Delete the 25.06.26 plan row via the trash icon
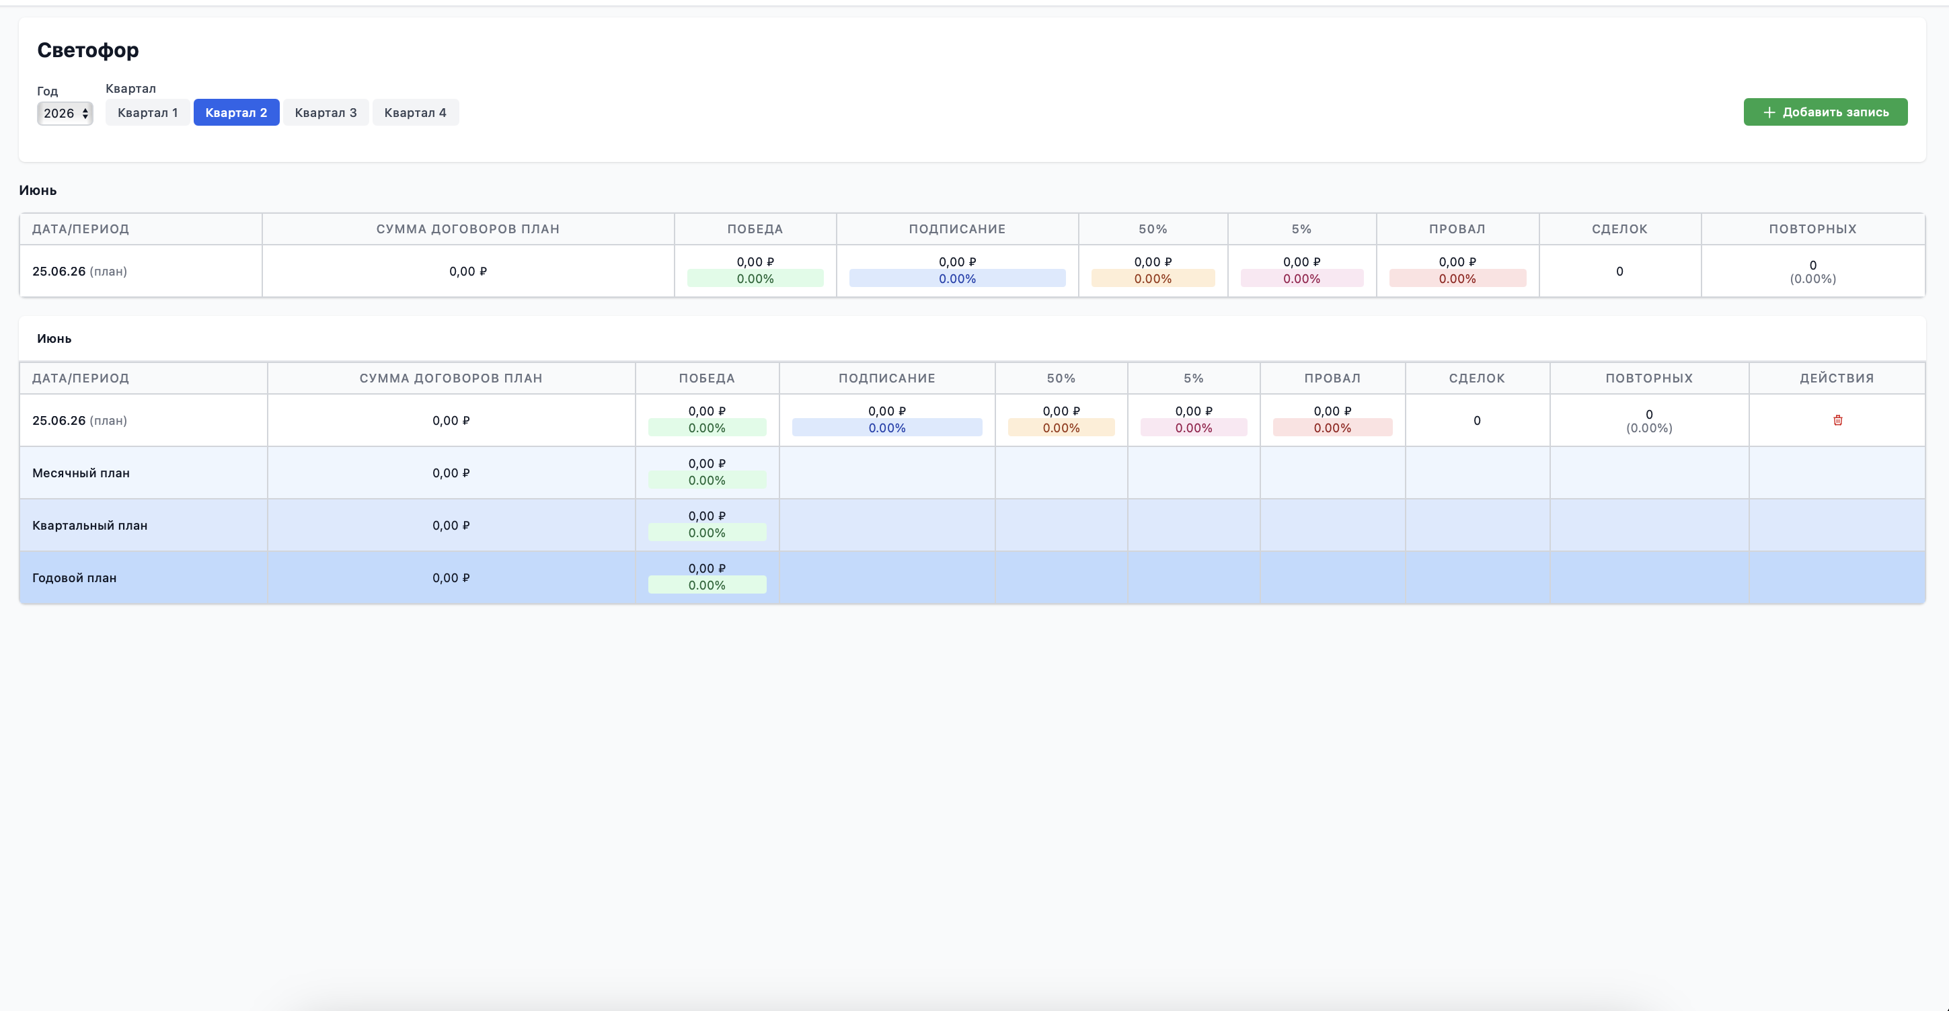The height and width of the screenshot is (1011, 1949). pos(1838,420)
